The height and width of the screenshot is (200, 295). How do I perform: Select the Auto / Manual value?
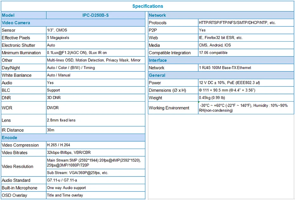[59, 75]
